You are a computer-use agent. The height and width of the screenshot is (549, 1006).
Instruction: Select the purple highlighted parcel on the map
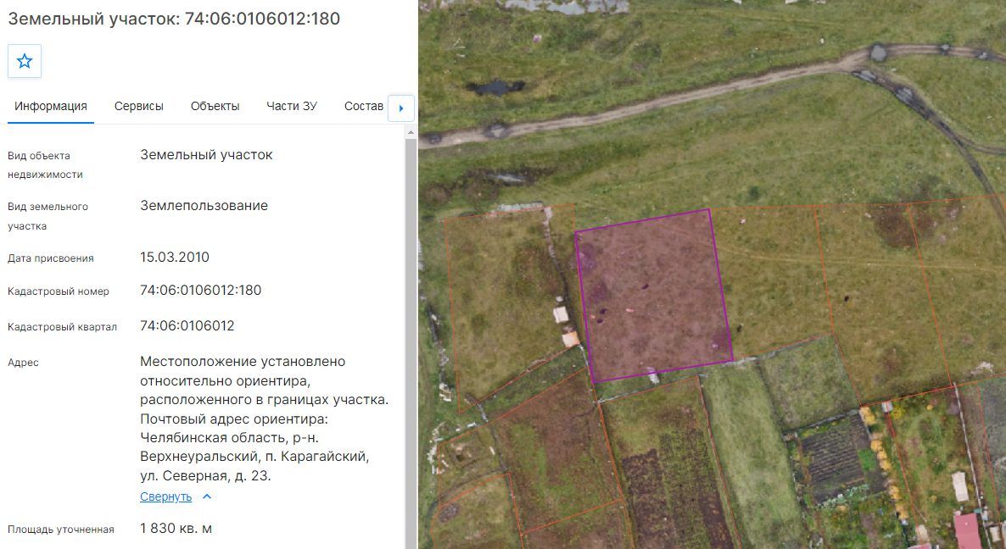tap(653, 296)
